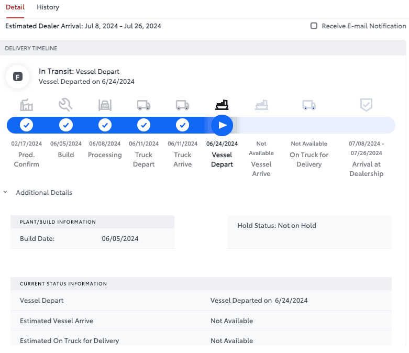Click the Vessel Depart row label in status table

coord(42,300)
